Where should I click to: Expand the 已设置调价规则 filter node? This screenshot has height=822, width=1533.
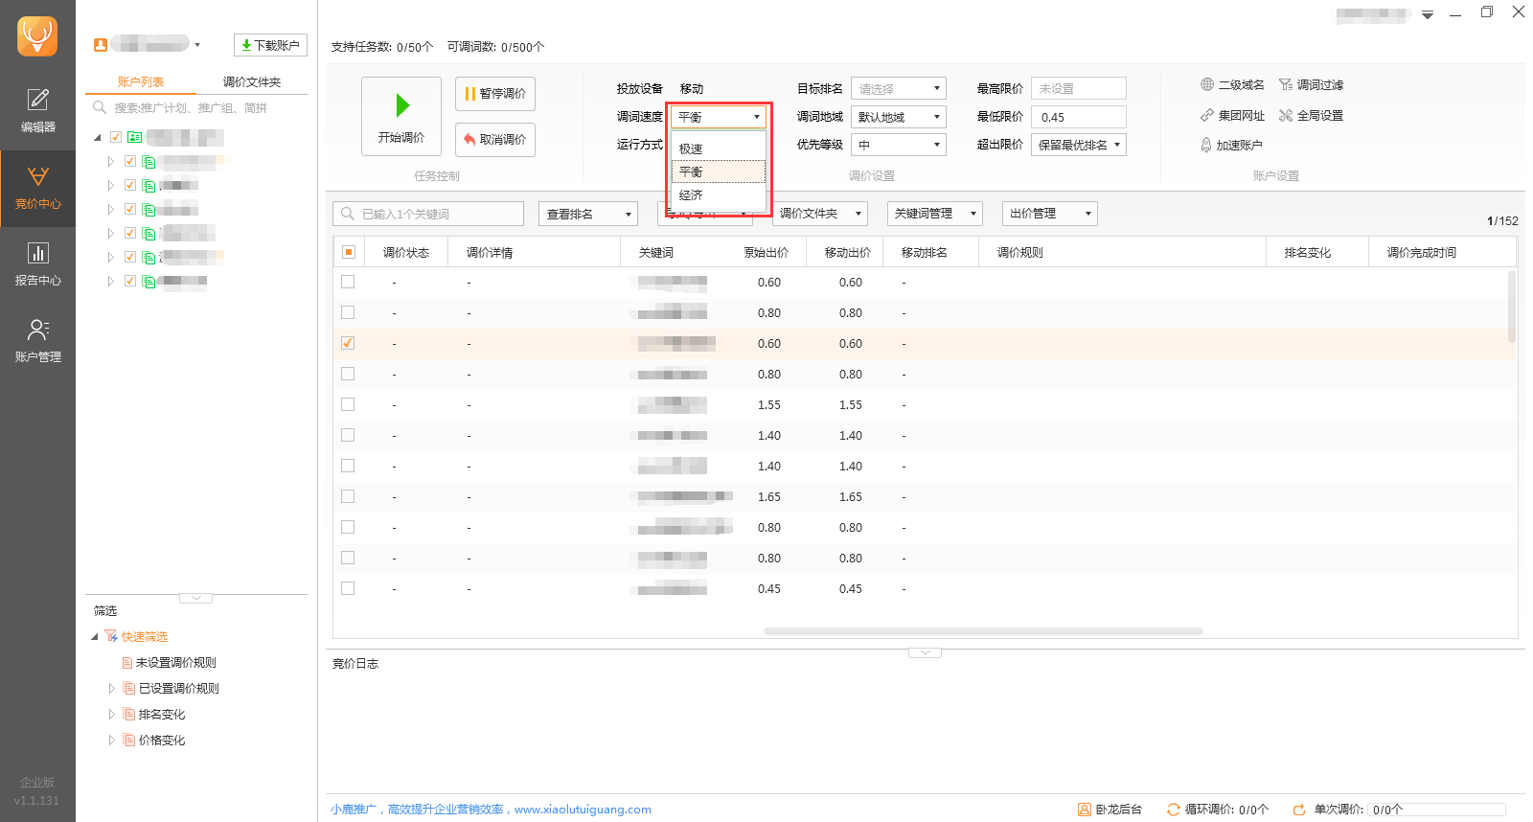[x=111, y=689]
